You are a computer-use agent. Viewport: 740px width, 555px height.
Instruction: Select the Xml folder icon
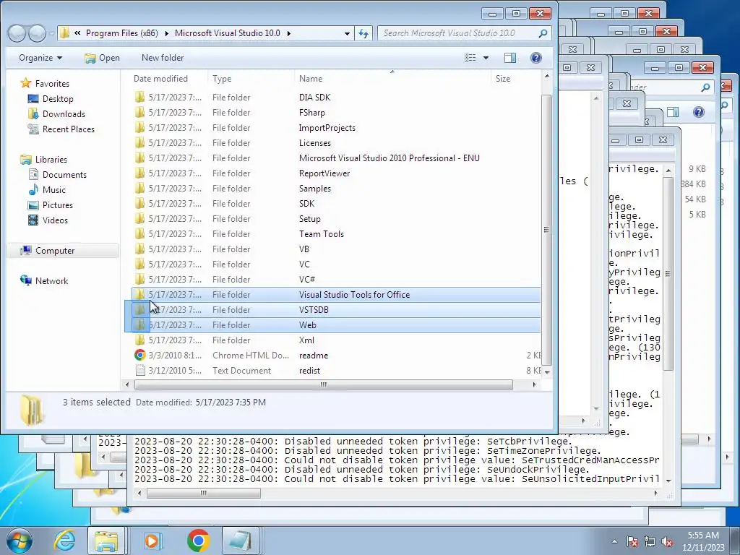[x=139, y=340]
